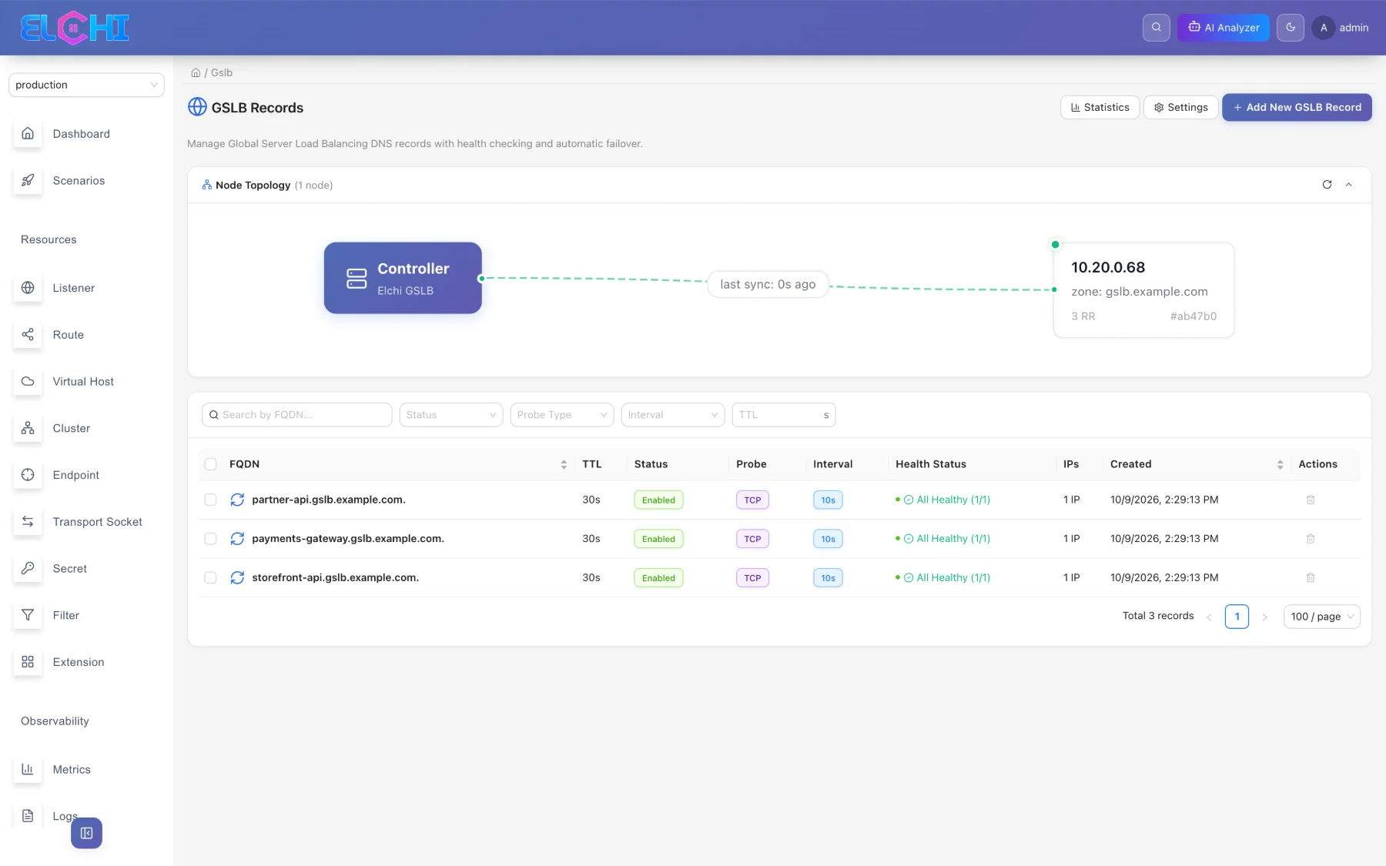Open the production project dropdown
Viewport: 1386px width, 866px height.
[x=86, y=85]
